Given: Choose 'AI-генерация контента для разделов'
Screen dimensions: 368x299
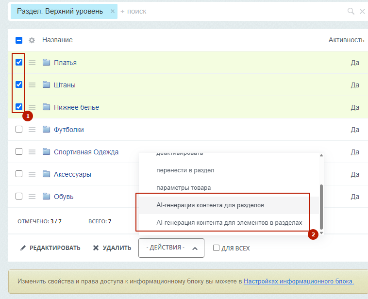Looking at the screenshot, I should tap(229, 205).
